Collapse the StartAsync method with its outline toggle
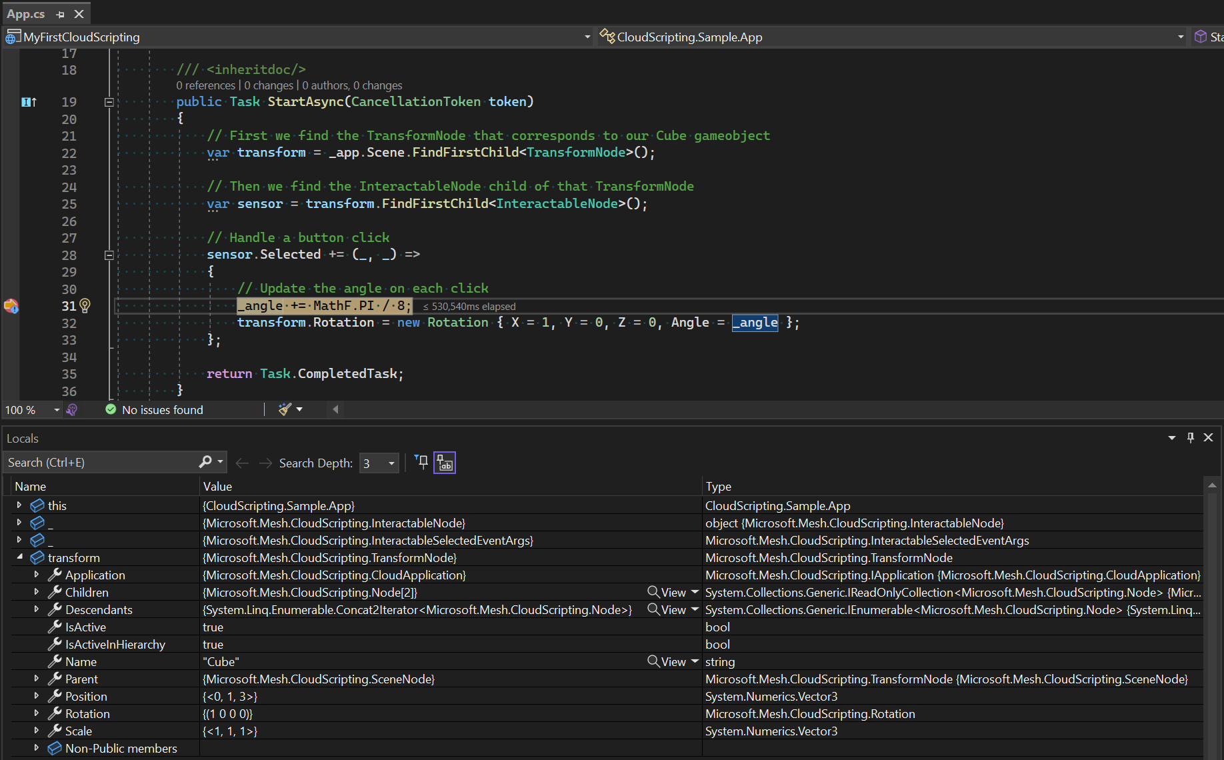Viewport: 1224px width, 760px height. click(x=109, y=101)
